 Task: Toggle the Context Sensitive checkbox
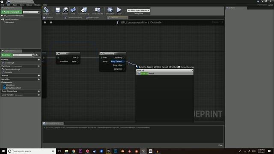(x=179, y=67)
